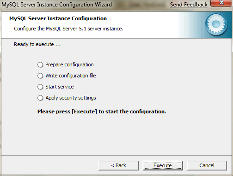Screen dimensions: 233x176
Task: Select the Prepare configuration step label
Action: pyautogui.click(x=69, y=65)
